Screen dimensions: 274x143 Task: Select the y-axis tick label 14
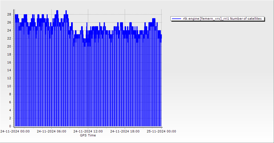9,70
